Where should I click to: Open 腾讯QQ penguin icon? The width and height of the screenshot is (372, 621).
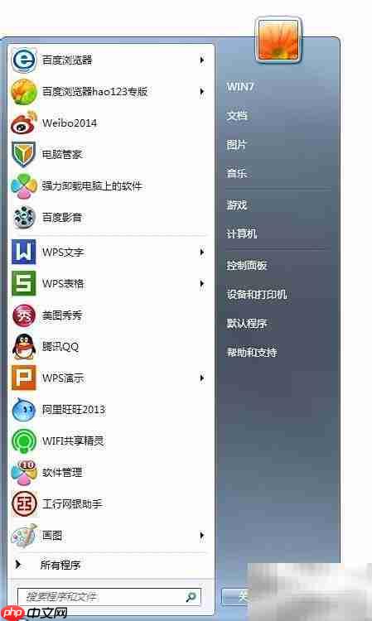point(24,347)
